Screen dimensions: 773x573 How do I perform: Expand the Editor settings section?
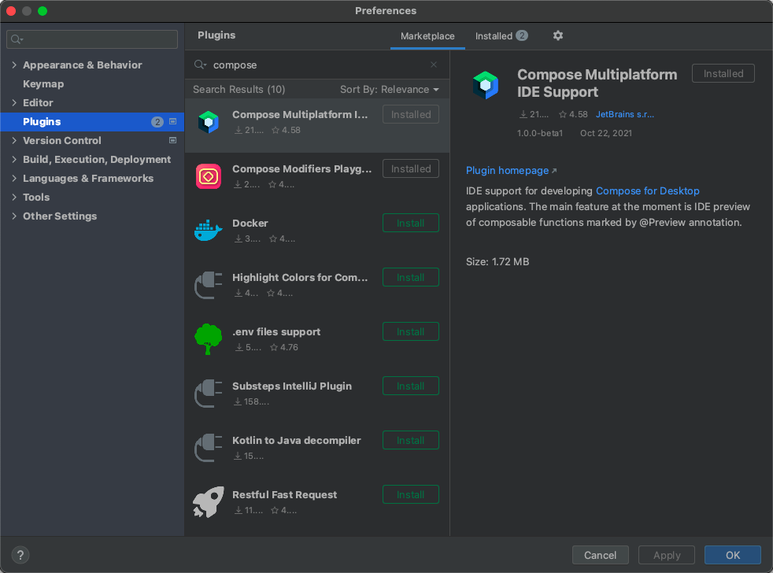pyautogui.click(x=14, y=103)
